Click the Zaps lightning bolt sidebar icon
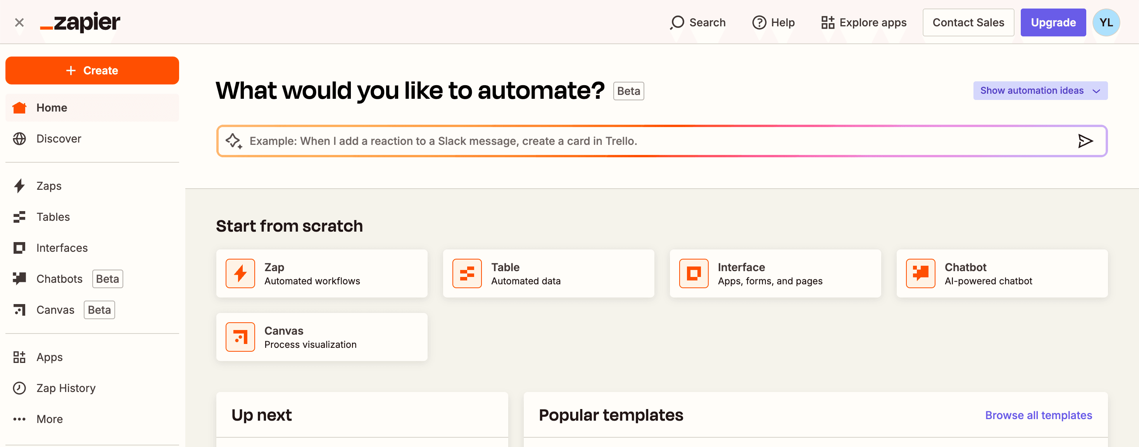Viewport: 1139px width, 447px height. click(x=20, y=185)
